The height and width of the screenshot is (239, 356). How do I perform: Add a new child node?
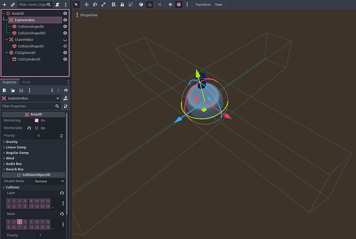[x=4, y=5]
